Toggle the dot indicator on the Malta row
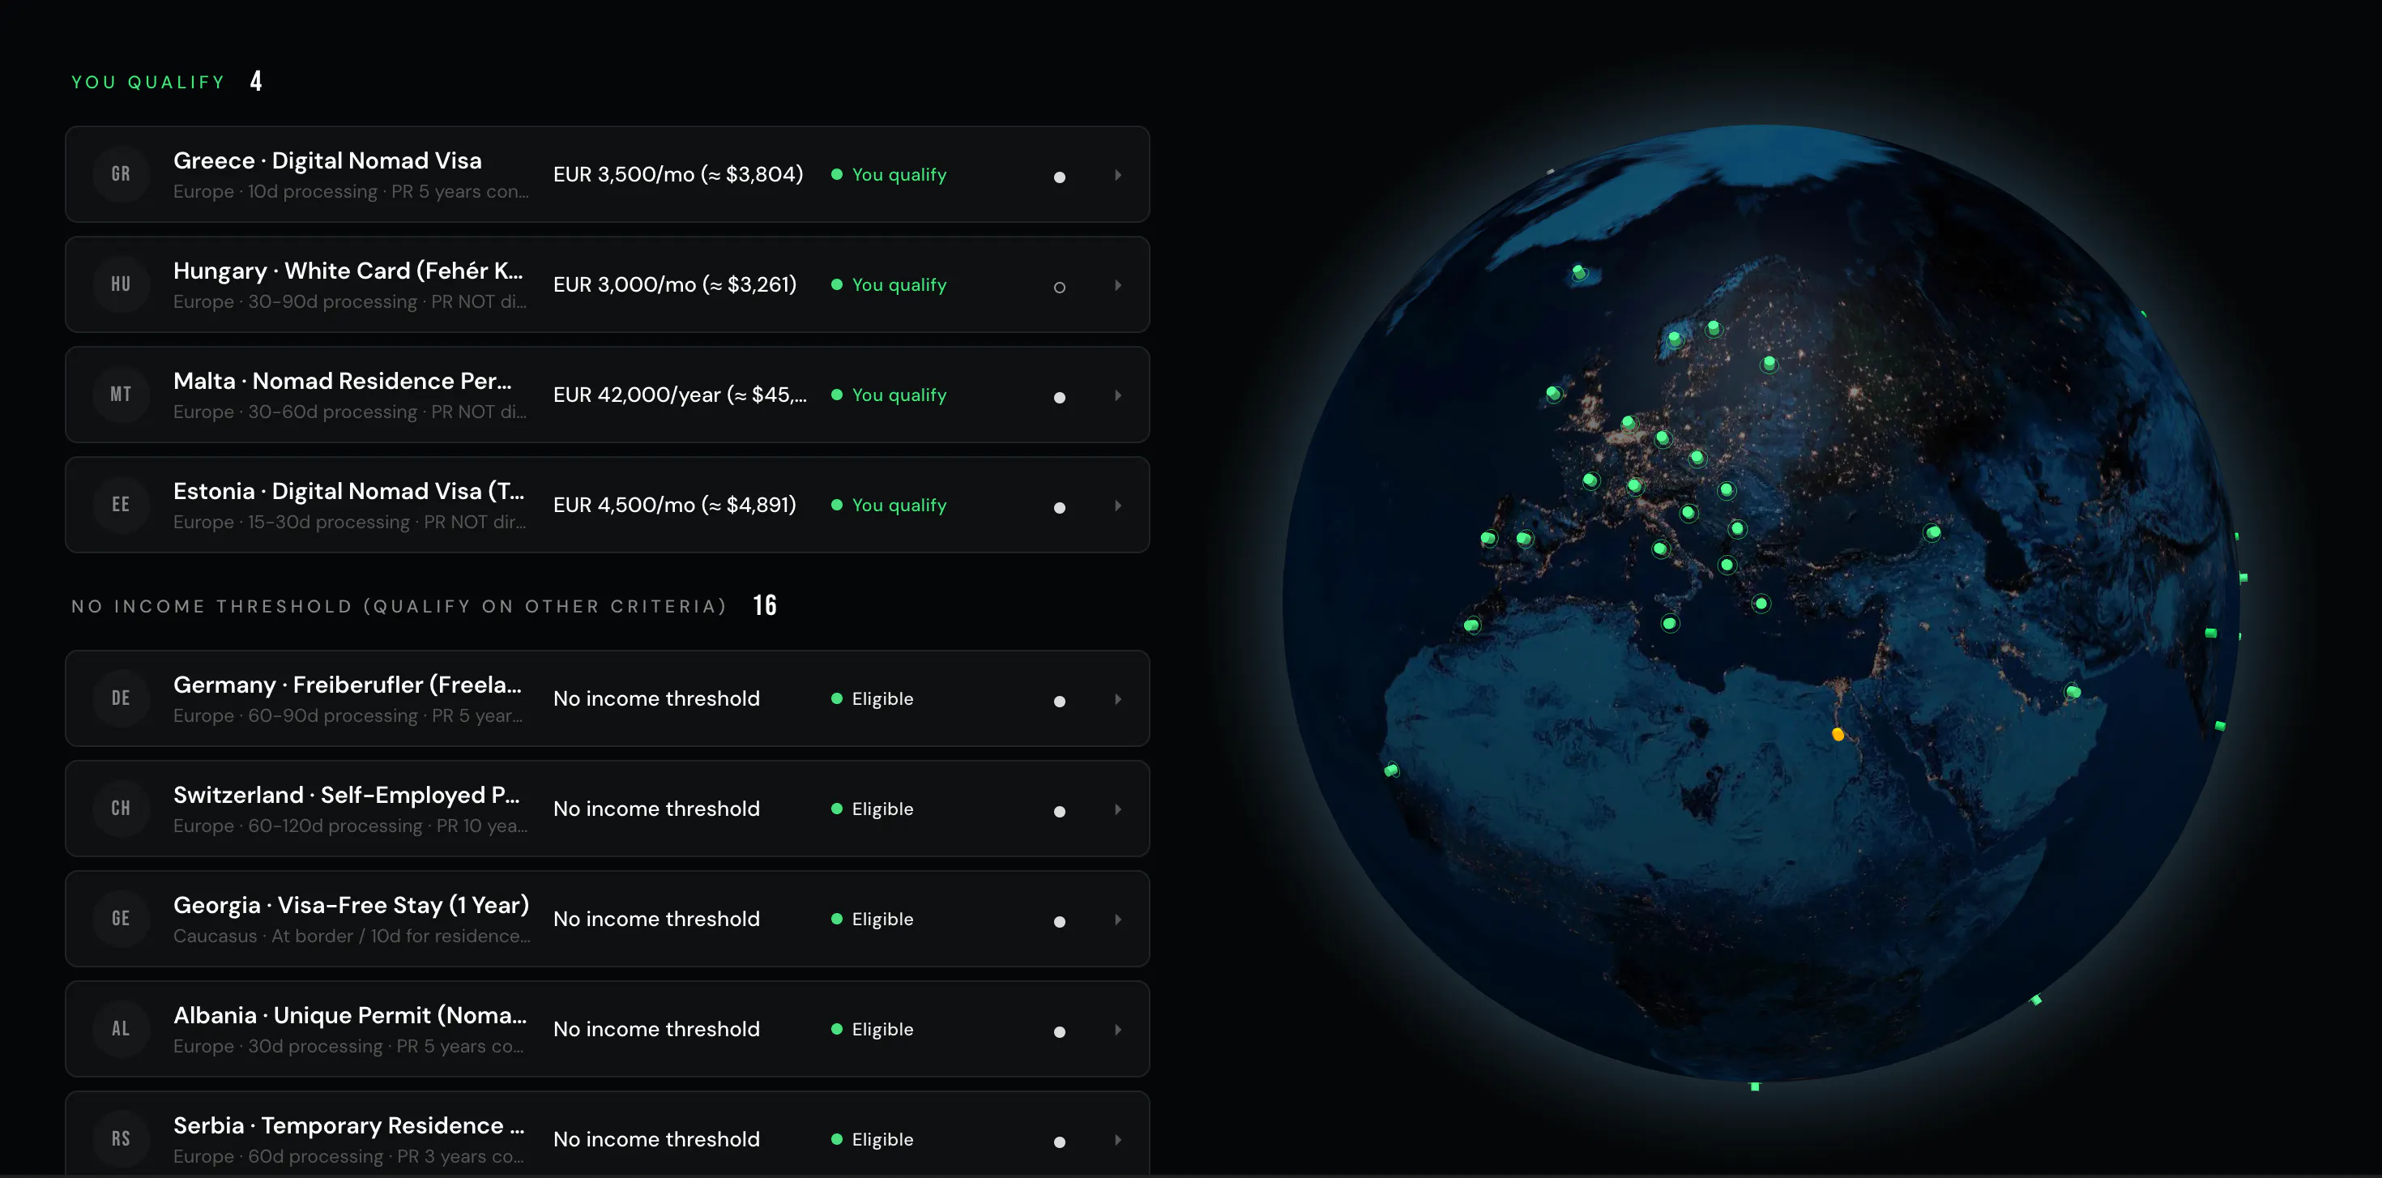Screen dimensions: 2382x1178 [1060, 397]
